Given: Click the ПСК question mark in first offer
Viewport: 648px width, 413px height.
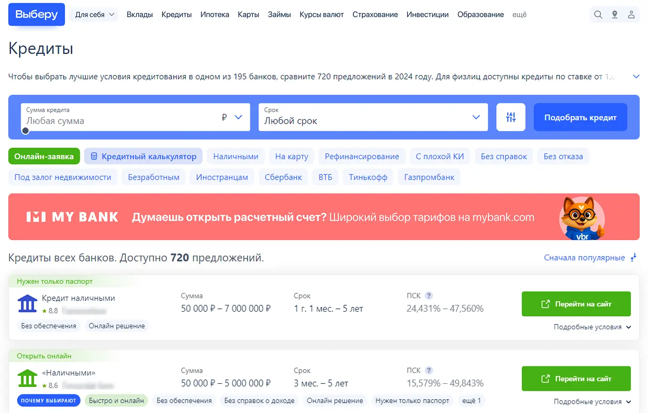Looking at the screenshot, I should 429,296.
